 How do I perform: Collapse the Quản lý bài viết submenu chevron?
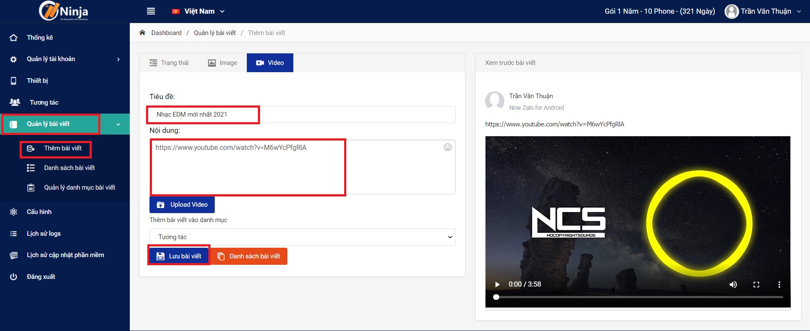tap(118, 124)
